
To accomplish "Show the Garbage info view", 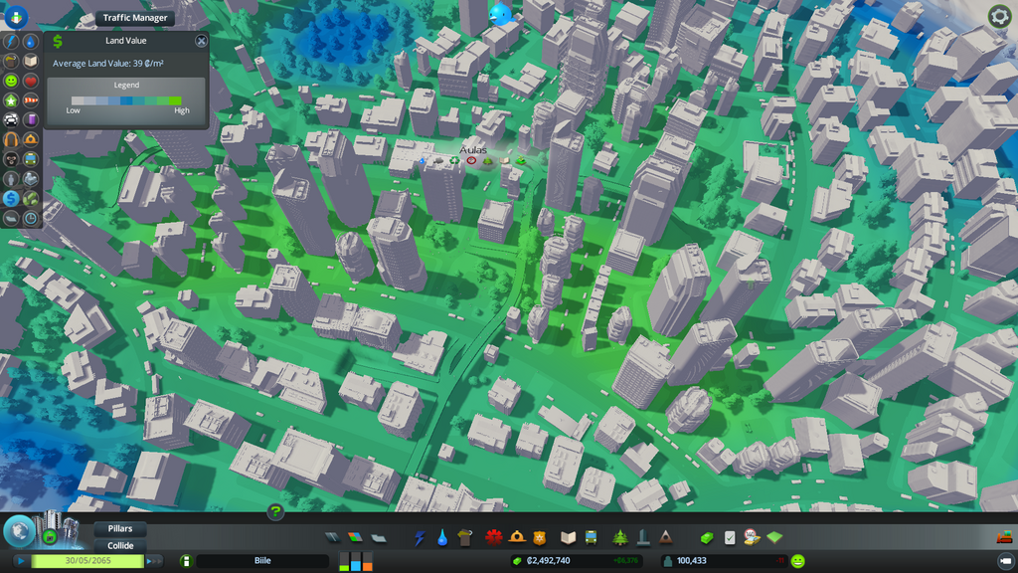I will point(11,61).
